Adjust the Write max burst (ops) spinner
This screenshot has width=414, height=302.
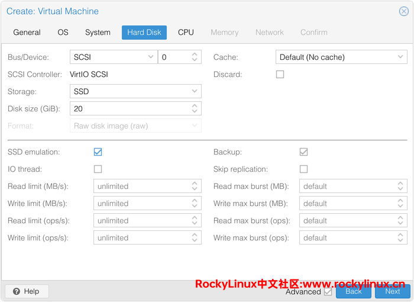click(x=400, y=238)
